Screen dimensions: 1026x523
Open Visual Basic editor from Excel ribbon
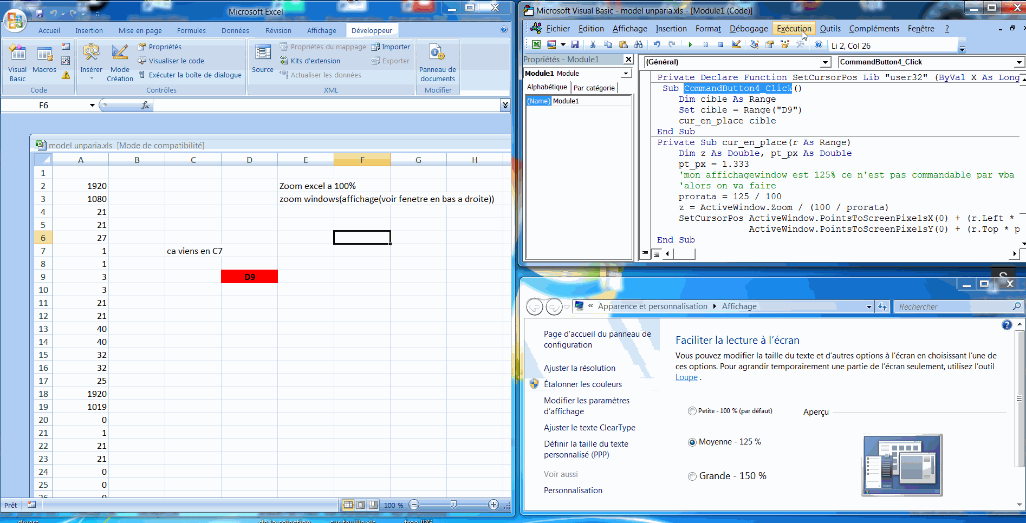coord(17,63)
